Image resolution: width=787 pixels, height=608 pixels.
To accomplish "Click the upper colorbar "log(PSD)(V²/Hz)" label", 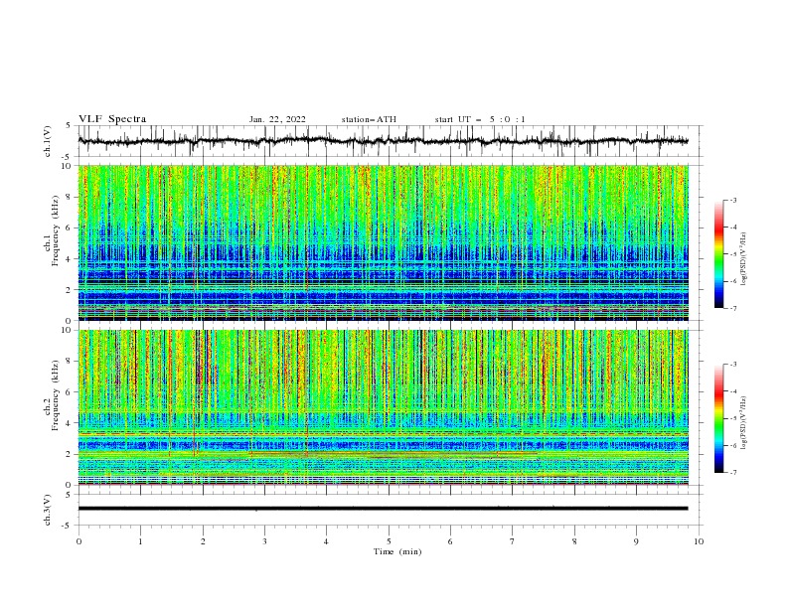I will tap(743, 259).
